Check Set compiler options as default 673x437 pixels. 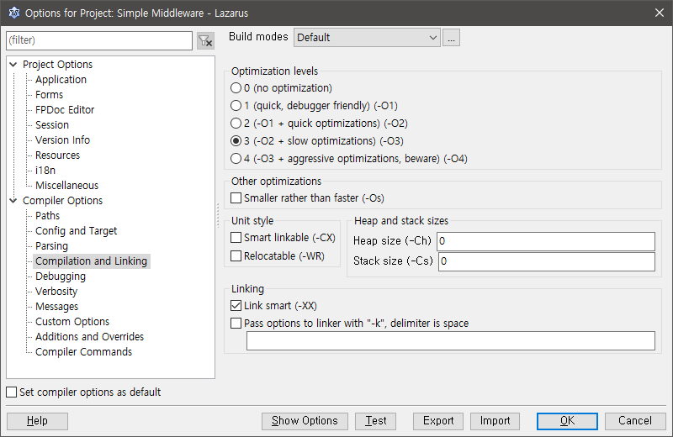(x=12, y=392)
